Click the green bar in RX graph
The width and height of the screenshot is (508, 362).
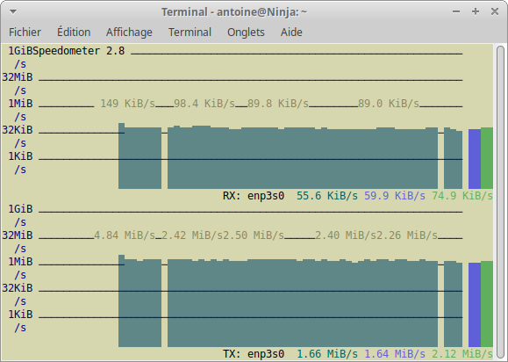pyautogui.click(x=487, y=158)
